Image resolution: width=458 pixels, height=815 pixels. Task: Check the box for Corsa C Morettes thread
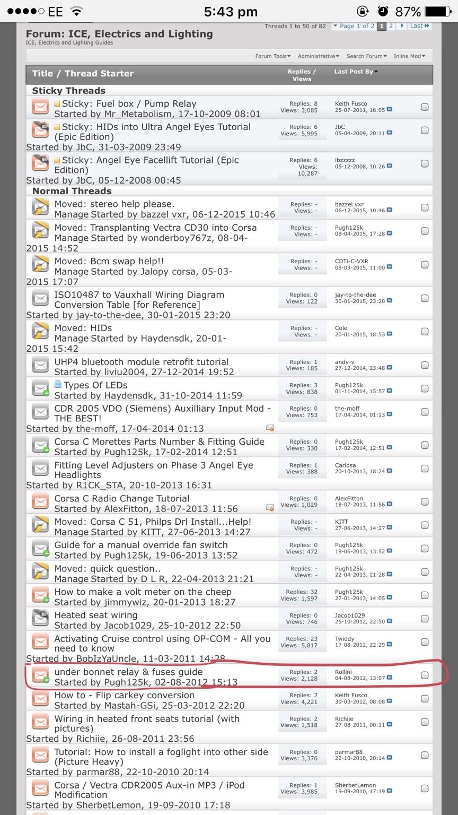coord(425,445)
